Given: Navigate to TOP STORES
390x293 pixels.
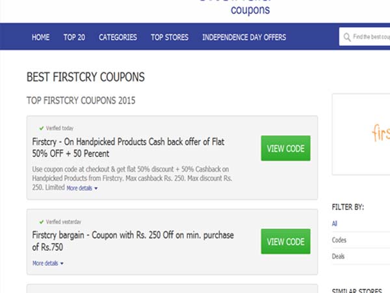Looking at the screenshot, I should pyautogui.click(x=170, y=37).
